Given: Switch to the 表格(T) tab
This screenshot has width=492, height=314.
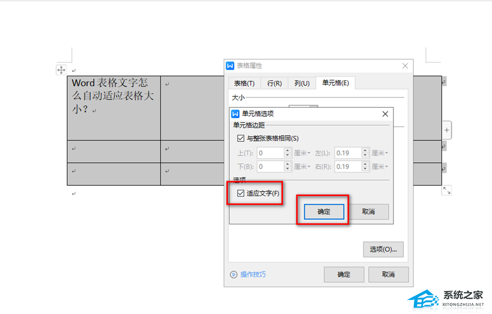Looking at the screenshot, I should coord(244,83).
